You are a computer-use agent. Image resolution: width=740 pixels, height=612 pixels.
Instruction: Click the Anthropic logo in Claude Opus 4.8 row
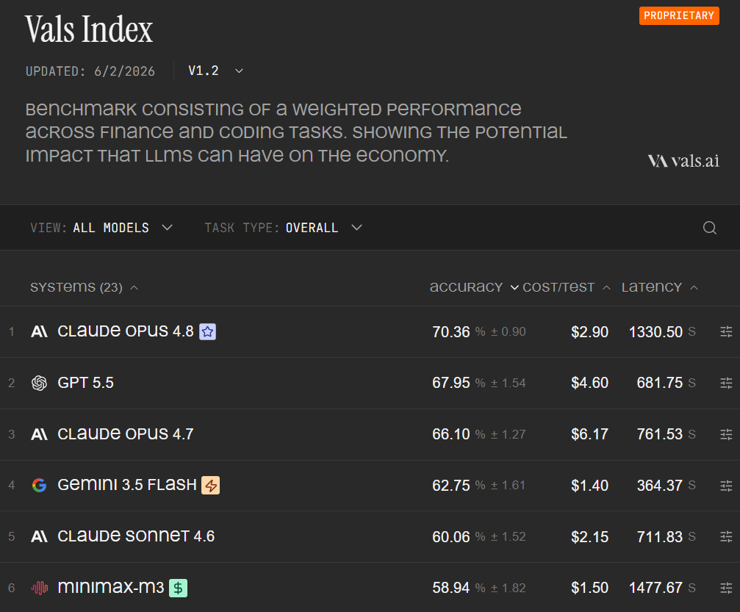(x=39, y=332)
